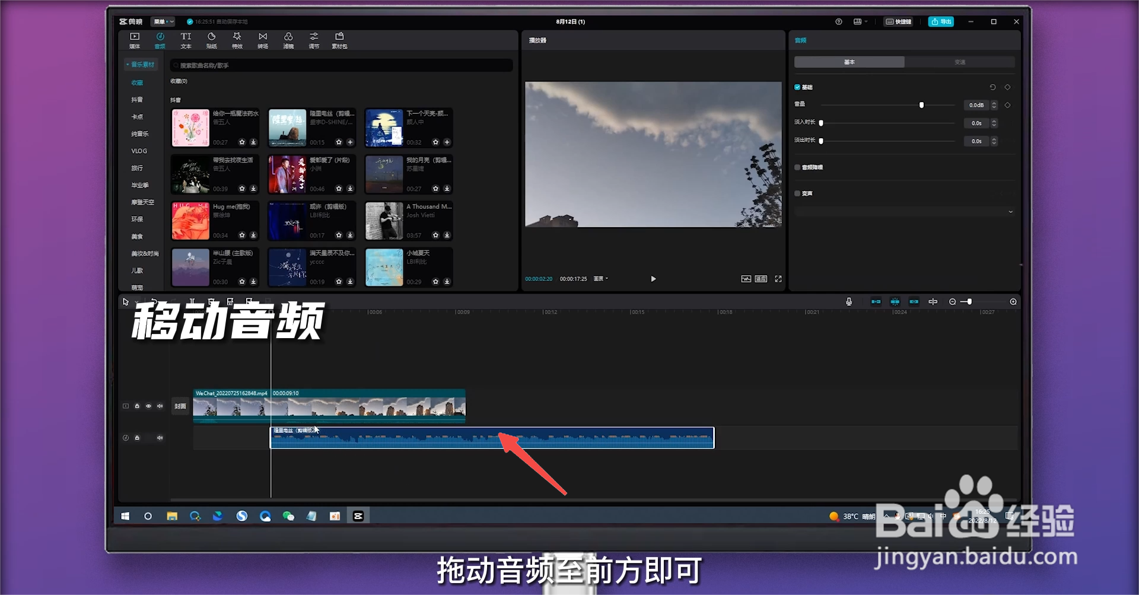Click the 音量 volume slider handle

tap(921, 105)
